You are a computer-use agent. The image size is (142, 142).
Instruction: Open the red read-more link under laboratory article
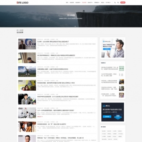coord(40,117)
